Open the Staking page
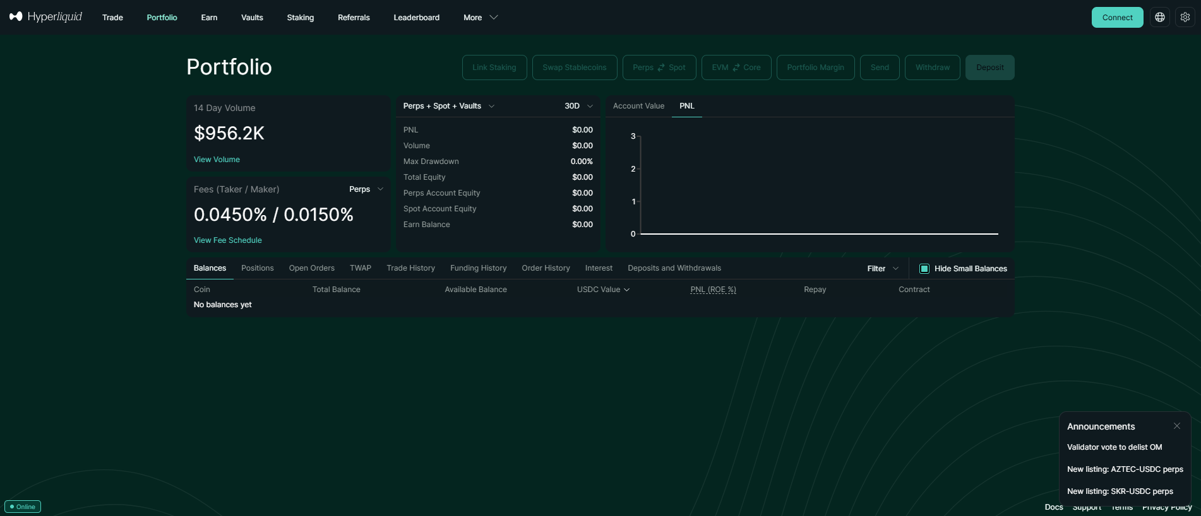Viewport: 1201px width, 516px height. [301, 18]
